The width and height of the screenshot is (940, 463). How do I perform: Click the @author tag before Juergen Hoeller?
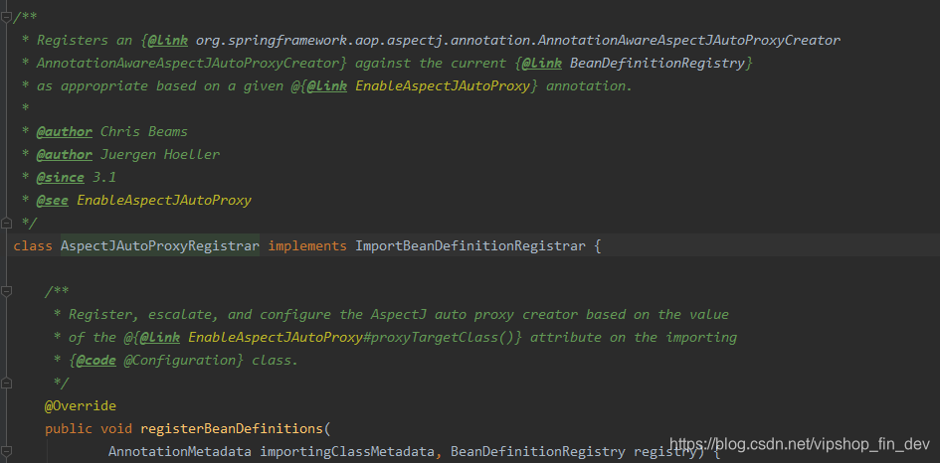(64, 155)
